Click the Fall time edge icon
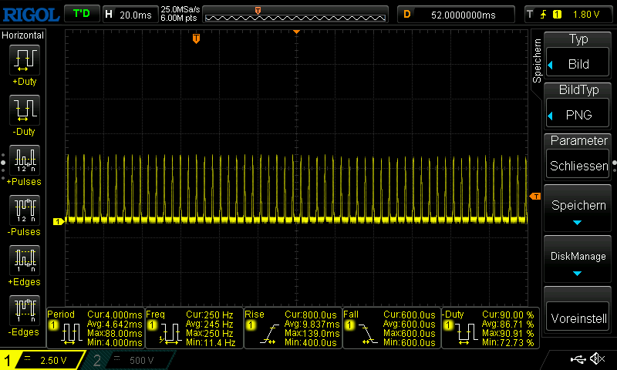The height and width of the screenshot is (370, 617). tap(368, 335)
